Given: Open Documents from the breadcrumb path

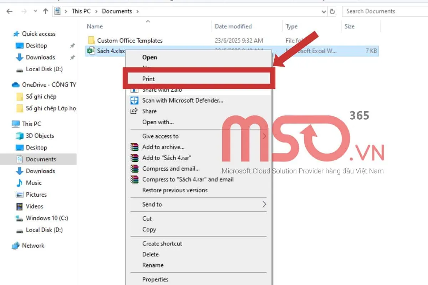Looking at the screenshot, I should coord(117,11).
